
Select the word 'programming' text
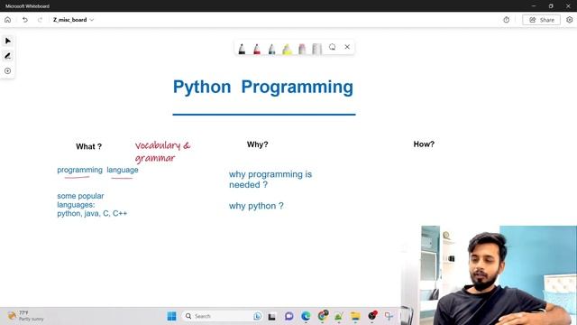pos(79,170)
